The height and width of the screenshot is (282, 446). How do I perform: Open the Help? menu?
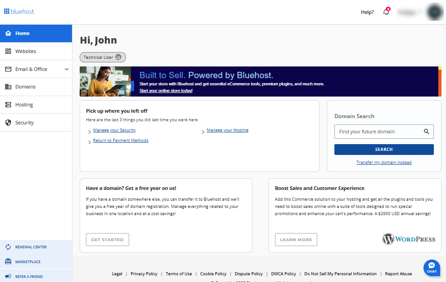point(367,12)
